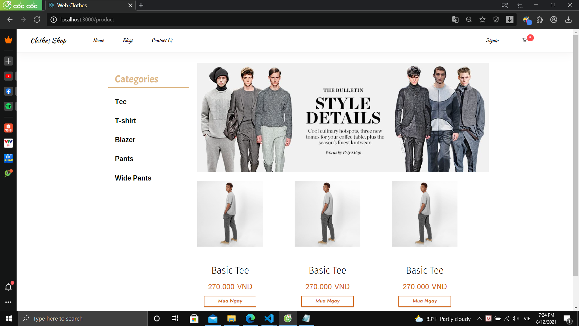Show hidden system tray icons
Screen dimensions: 579x326
(x=479, y=318)
